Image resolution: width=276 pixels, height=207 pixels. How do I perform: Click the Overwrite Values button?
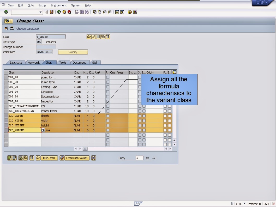point(77,158)
